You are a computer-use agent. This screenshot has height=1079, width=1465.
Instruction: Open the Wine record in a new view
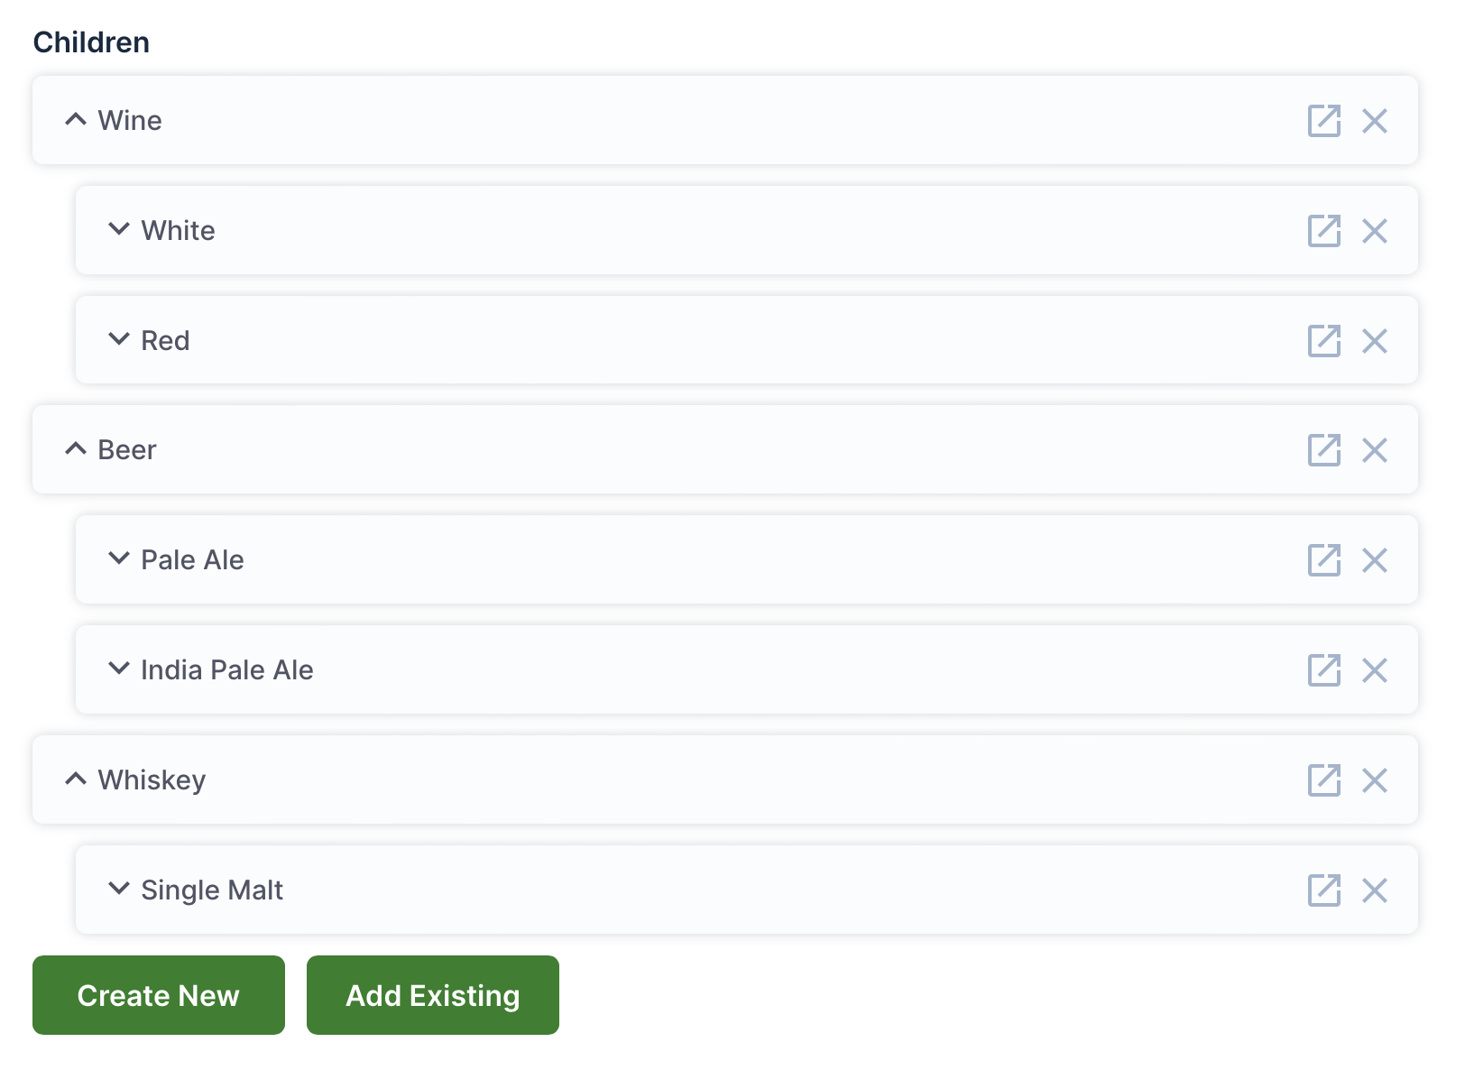[1323, 121]
